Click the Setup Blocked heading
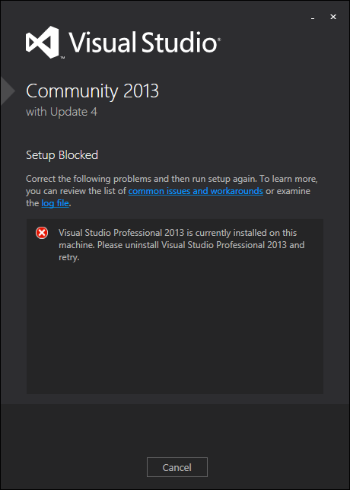 coord(62,155)
